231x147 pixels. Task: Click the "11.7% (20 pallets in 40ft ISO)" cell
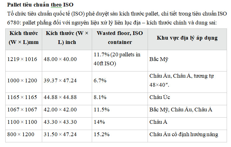(117, 59)
